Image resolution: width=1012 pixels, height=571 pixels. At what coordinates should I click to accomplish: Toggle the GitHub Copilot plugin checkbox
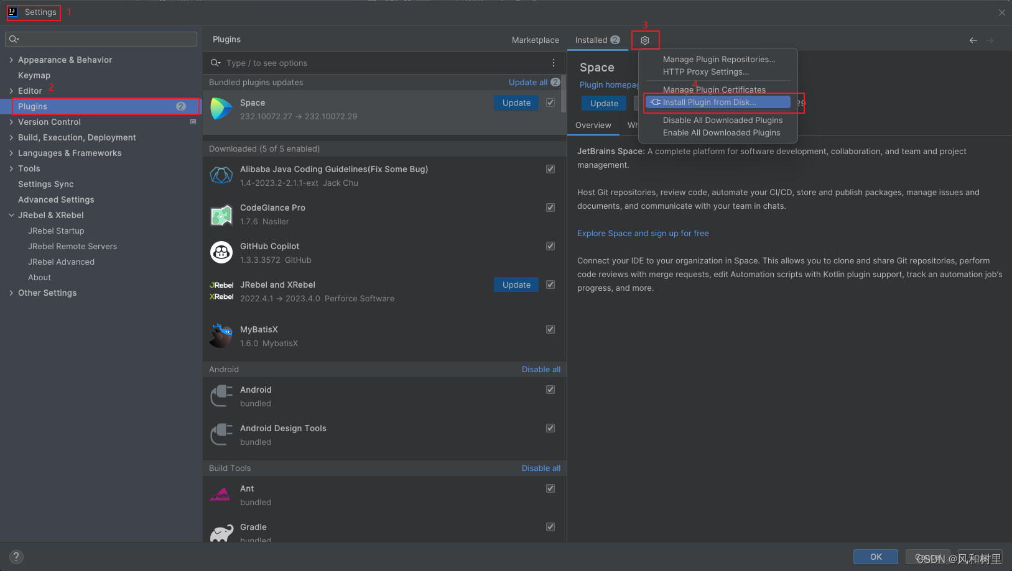click(550, 246)
